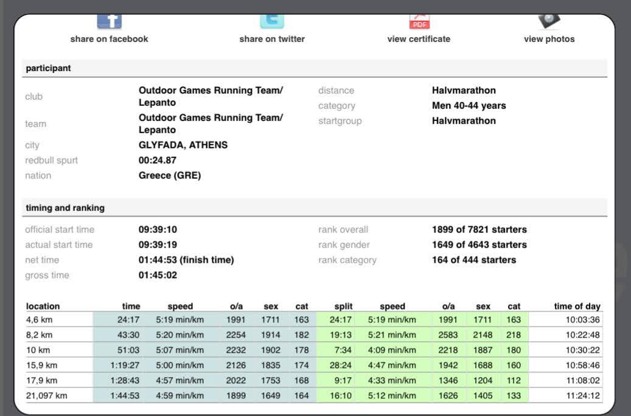Click the PDF certificate icon
This screenshot has width=631, height=416.
(419, 22)
